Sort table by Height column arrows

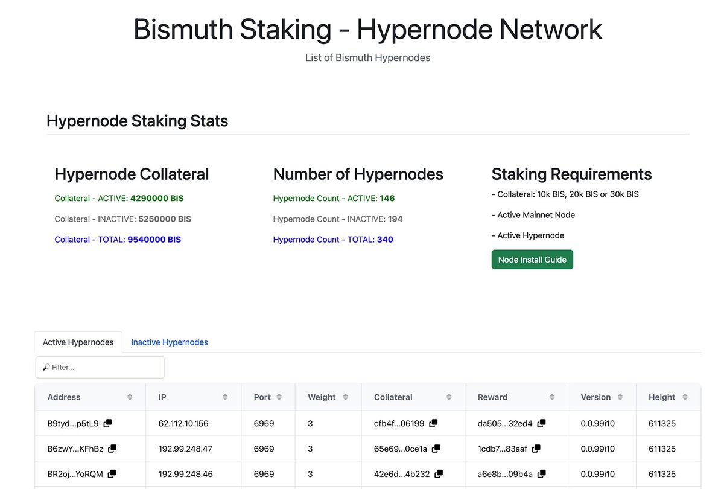click(685, 397)
